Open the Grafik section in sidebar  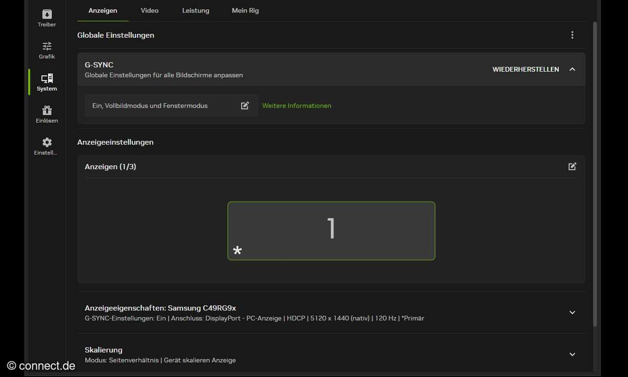47,50
